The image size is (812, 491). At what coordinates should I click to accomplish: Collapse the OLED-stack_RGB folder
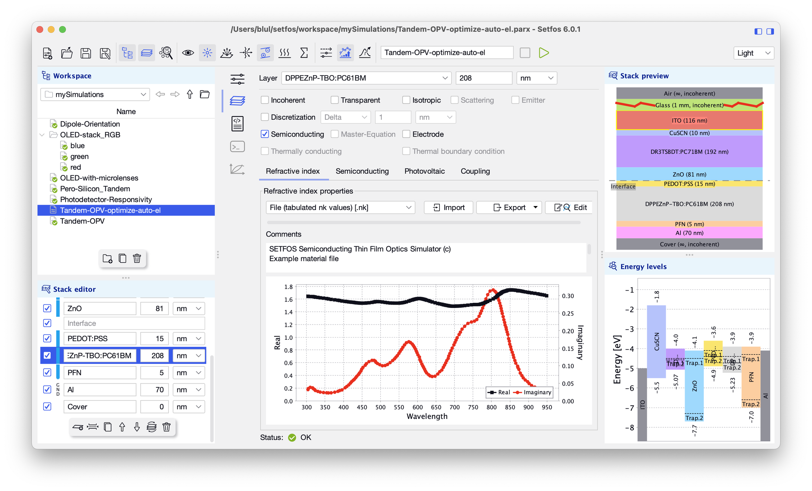(42, 135)
